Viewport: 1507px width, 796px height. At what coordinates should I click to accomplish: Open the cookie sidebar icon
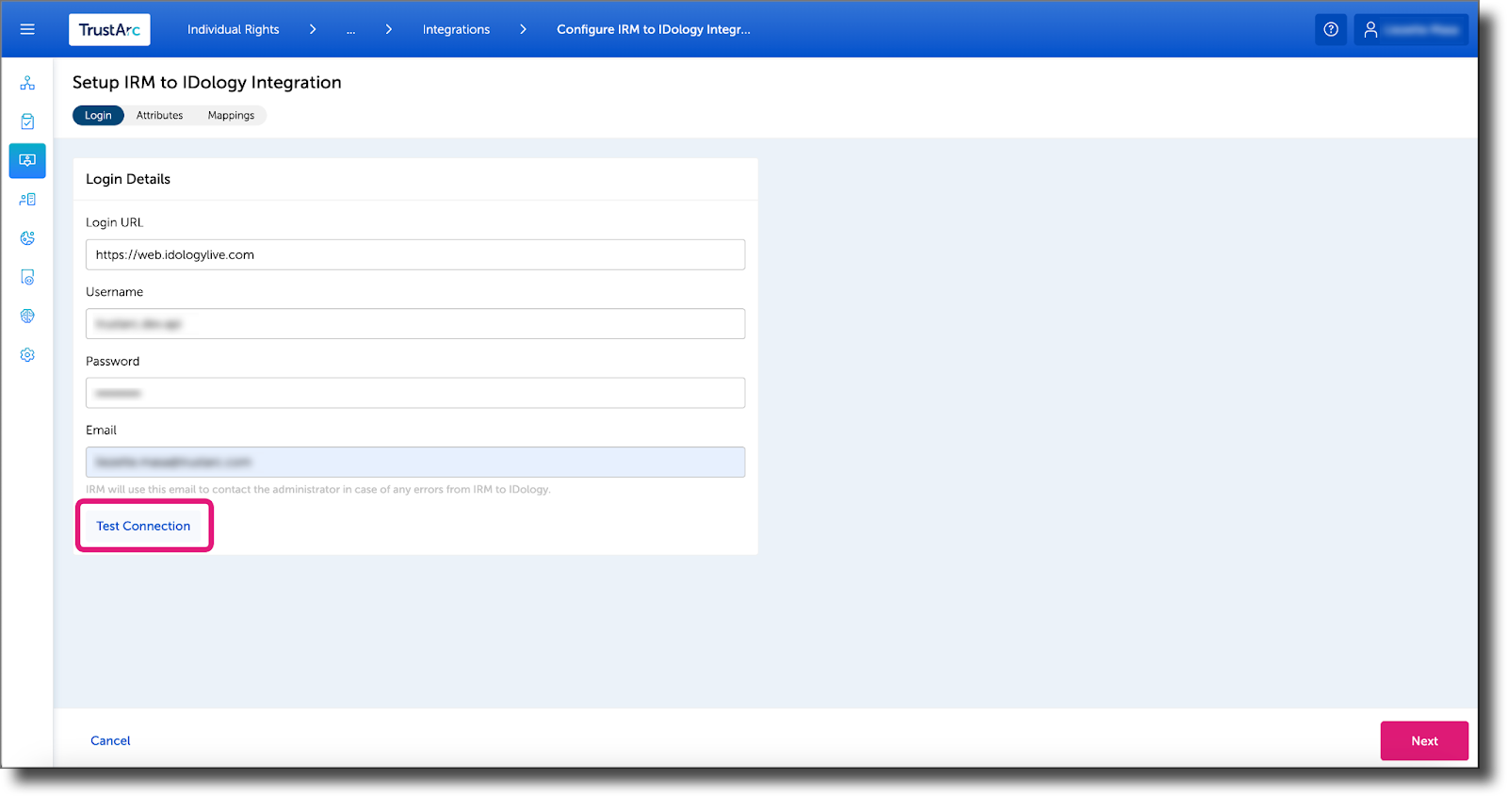[x=27, y=238]
